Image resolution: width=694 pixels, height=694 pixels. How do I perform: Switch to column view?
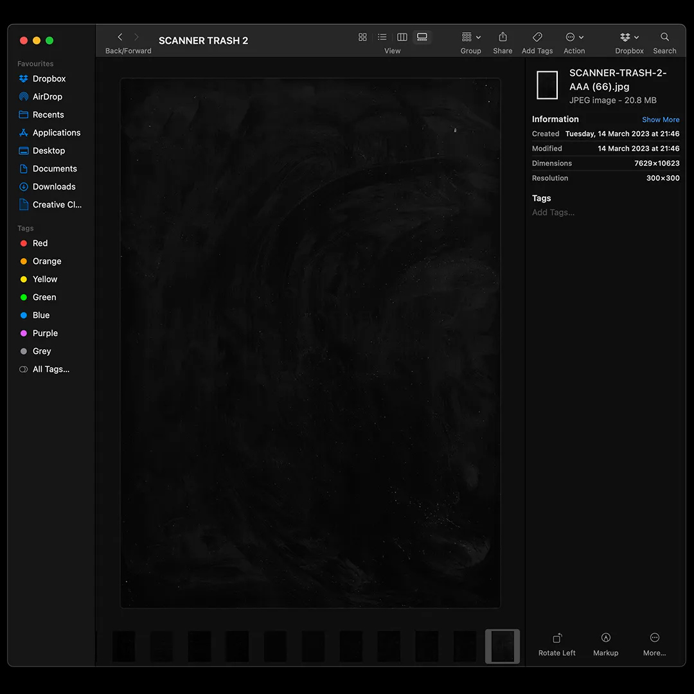(402, 37)
